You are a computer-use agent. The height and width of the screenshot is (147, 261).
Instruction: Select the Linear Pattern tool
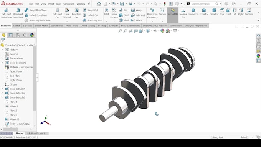(x=114, y=13)
